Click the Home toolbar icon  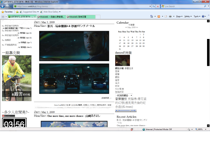152,16
